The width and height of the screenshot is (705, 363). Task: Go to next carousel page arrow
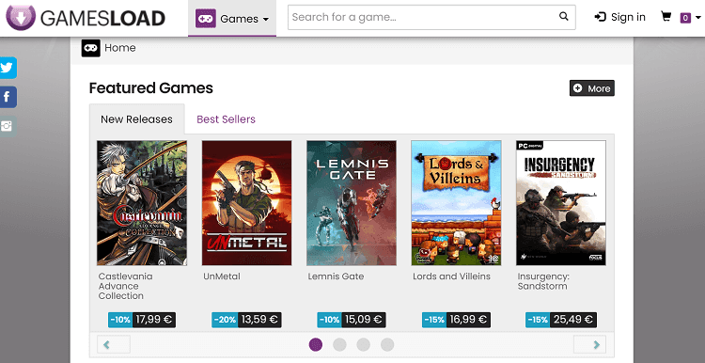[589, 344]
